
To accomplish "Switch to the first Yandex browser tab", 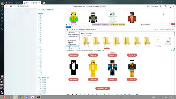I will pyautogui.click(x=13, y=3).
